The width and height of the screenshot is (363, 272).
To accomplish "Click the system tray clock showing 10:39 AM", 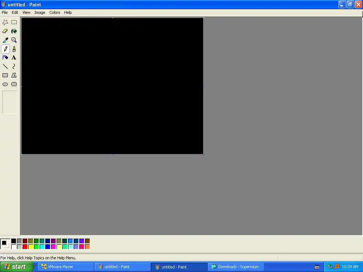I will click(x=350, y=267).
